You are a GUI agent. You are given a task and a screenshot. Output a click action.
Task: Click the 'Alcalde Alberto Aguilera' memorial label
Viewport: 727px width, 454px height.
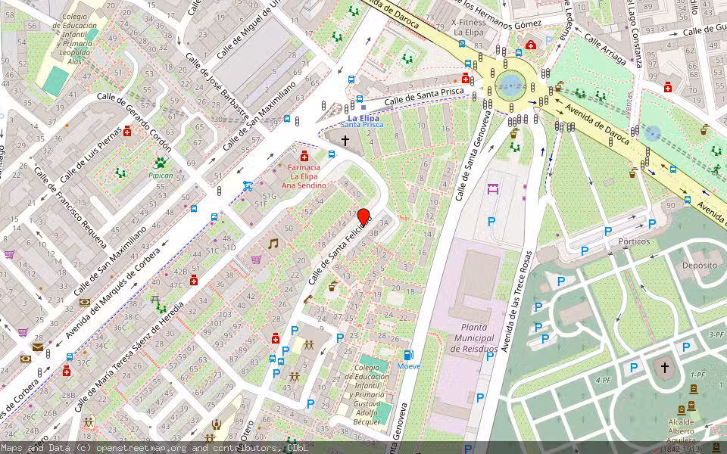(x=682, y=436)
